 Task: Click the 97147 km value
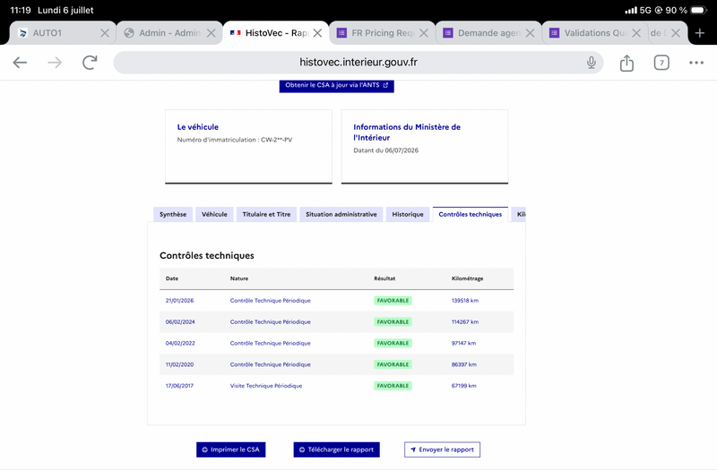(463, 343)
